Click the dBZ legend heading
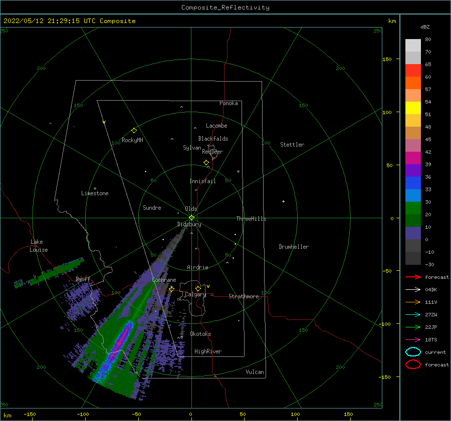This screenshot has width=451, height=421. coord(425,27)
